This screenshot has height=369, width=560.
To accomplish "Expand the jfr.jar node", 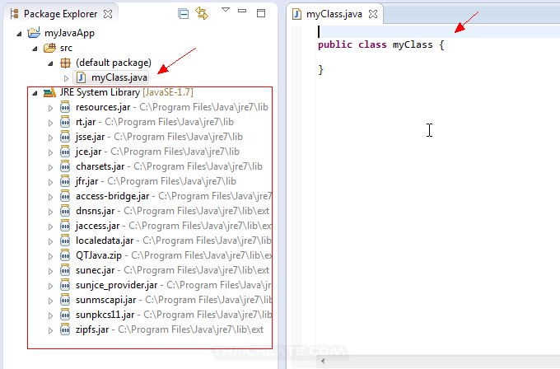I will click(x=50, y=182).
